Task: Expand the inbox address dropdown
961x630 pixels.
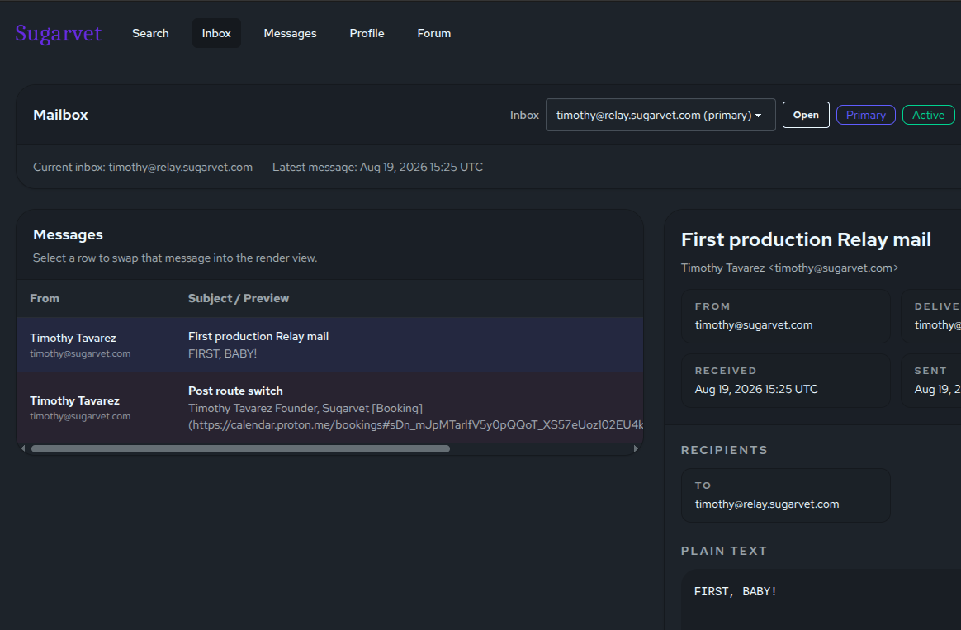Action: coord(660,115)
